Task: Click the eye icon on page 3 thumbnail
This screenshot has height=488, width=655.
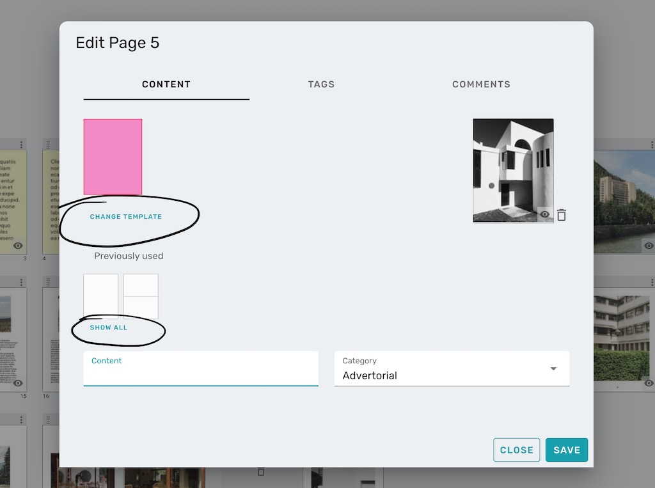Action: pyautogui.click(x=18, y=245)
